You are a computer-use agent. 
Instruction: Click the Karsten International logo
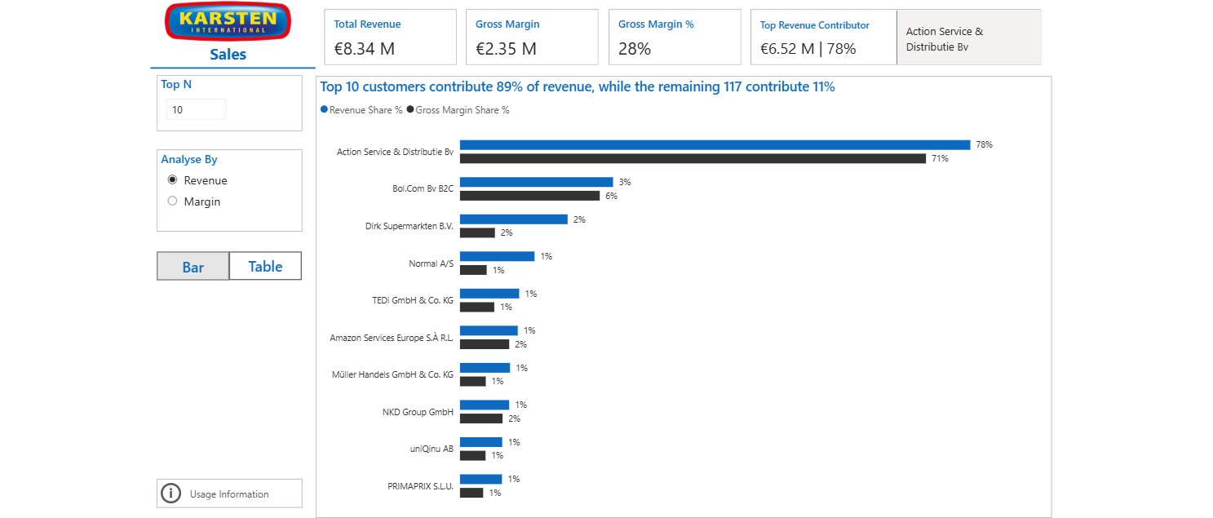[x=228, y=21]
